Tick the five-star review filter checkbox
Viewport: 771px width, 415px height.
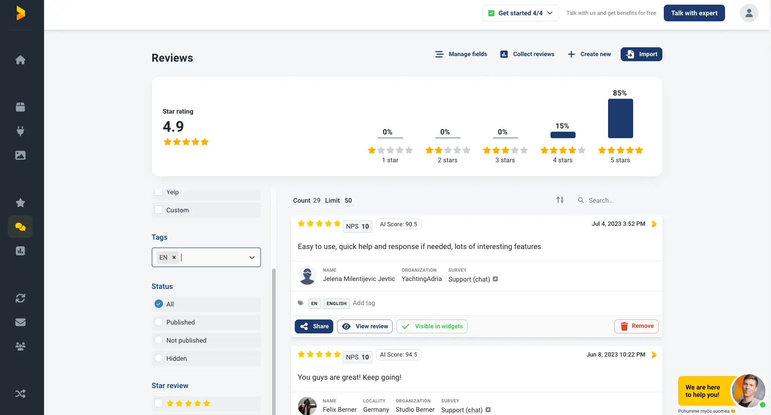pos(159,403)
